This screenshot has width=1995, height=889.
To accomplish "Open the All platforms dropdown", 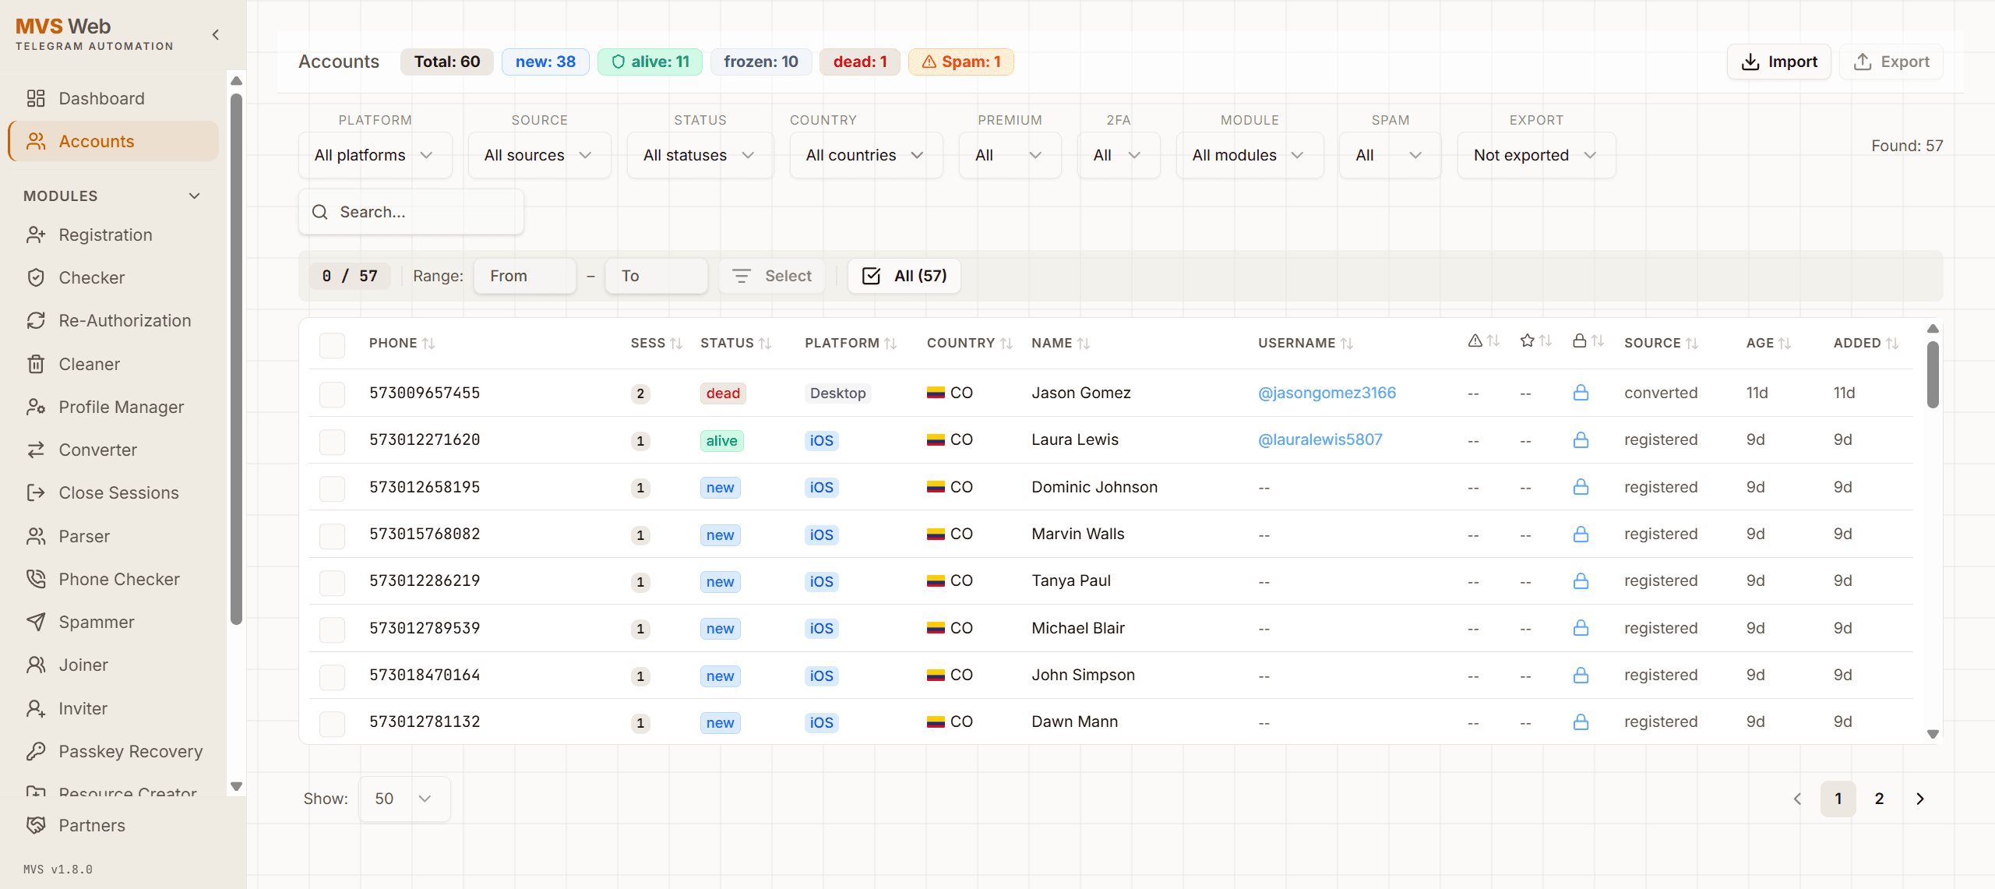I will (x=375, y=155).
